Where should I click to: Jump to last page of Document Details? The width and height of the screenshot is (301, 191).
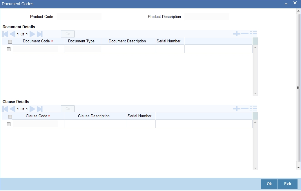point(39,34)
